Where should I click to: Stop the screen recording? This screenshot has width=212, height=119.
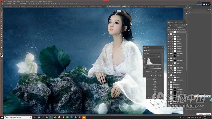click(x=207, y=4)
